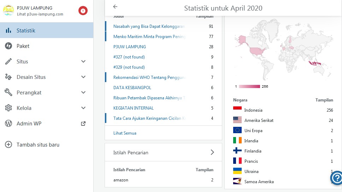Click the Finlandia flag icon
Viewport: 342px width, 192px height.
[237, 151]
